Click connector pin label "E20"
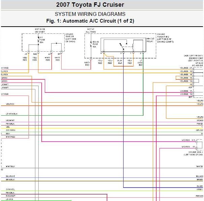 pos(35,54)
